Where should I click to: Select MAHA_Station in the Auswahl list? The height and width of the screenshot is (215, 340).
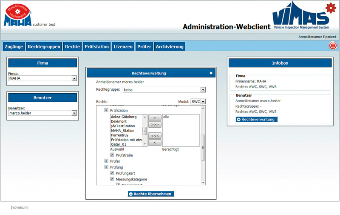[x=122, y=130]
